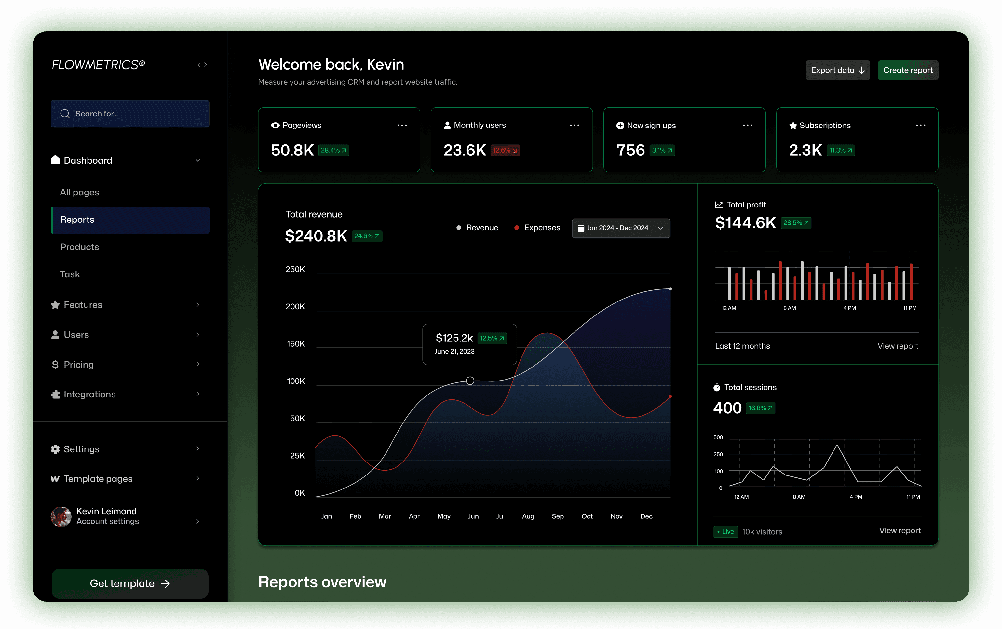1002x629 pixels.
Task: Open the New sign ups card options
Action: click(747, 125)
